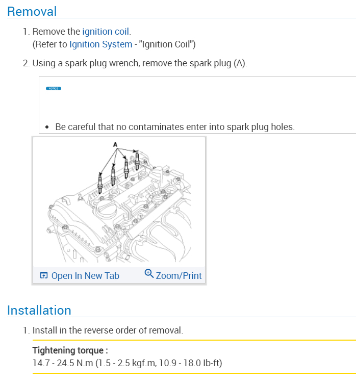The width and height of the screenshot is (356, 385).
Task: Click the contaminates warning bullet text
Action: [x=174, y=126]
